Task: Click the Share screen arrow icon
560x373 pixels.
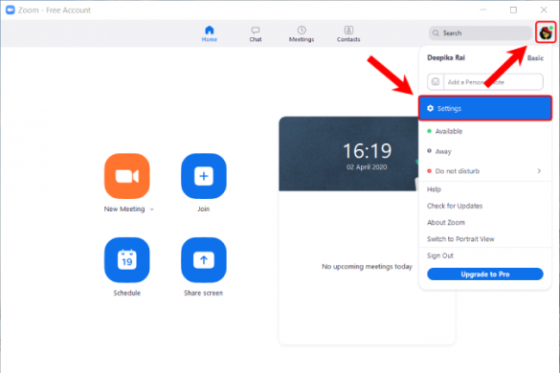Action: tap(204, 260)
